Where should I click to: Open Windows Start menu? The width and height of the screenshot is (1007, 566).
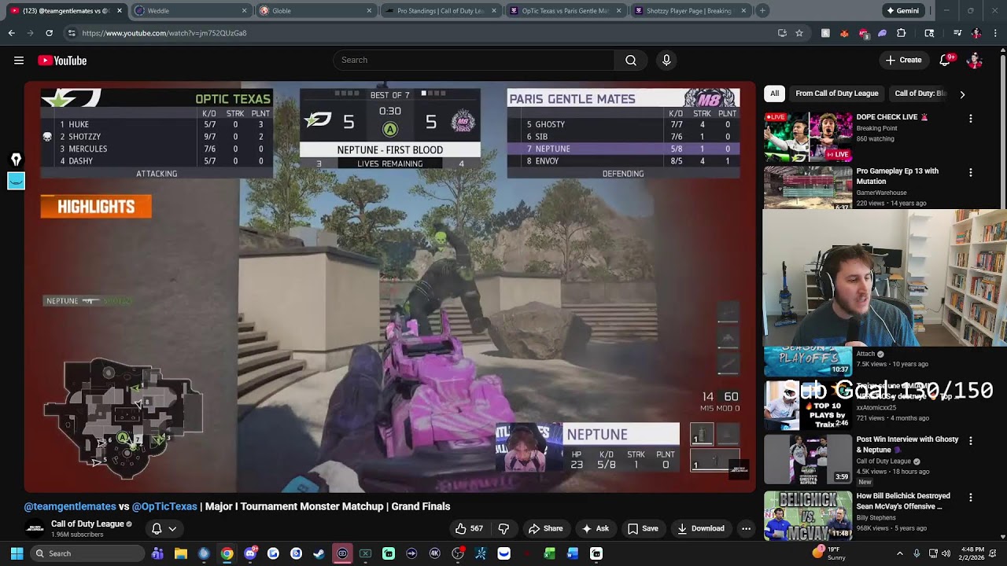coord(17,553)
